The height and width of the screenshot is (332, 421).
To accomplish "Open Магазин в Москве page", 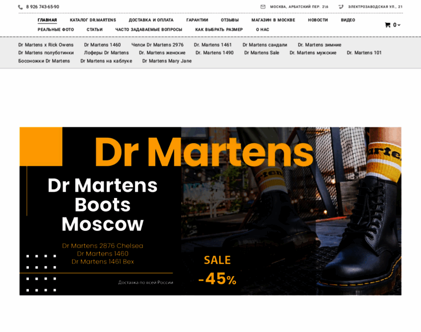I will 273,20.
